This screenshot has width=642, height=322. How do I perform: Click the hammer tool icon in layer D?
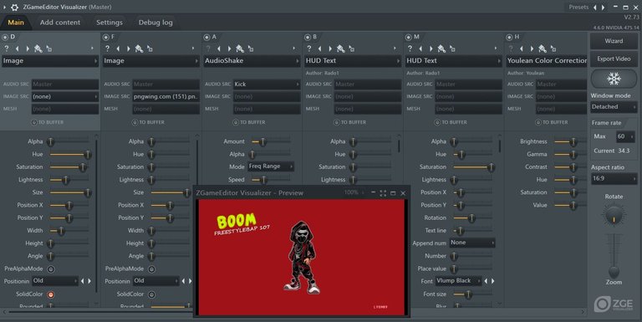(38, 49)
